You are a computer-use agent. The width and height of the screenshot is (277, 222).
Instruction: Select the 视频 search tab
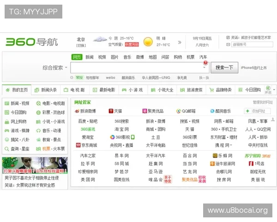click(102, 57)
